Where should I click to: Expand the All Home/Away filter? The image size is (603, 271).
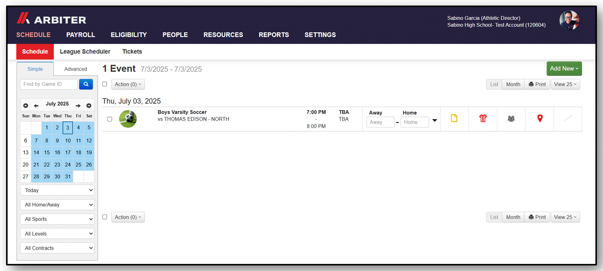pos(57,205)
